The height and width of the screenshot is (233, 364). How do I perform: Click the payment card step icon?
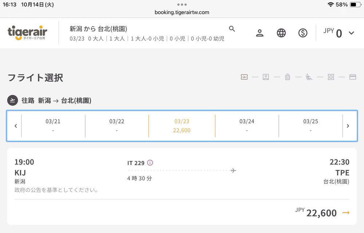[353, 77]
